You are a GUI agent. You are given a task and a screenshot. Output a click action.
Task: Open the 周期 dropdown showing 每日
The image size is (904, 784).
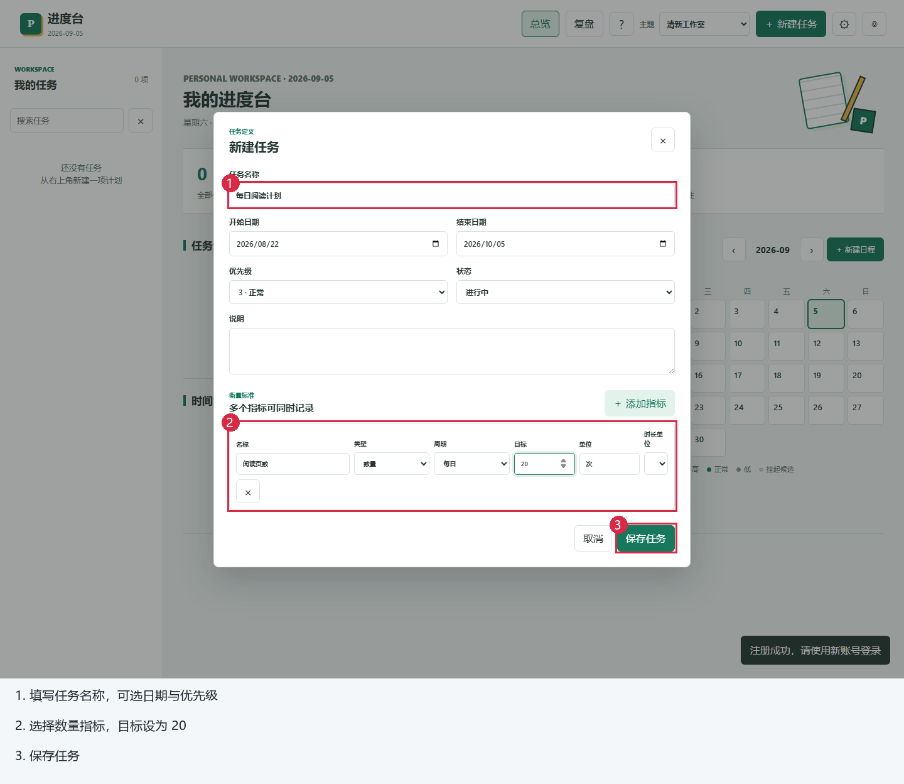471,464
